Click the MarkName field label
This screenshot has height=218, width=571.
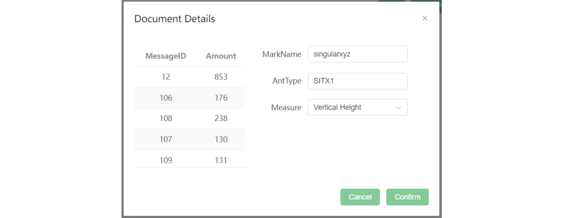tap(282, 54)
